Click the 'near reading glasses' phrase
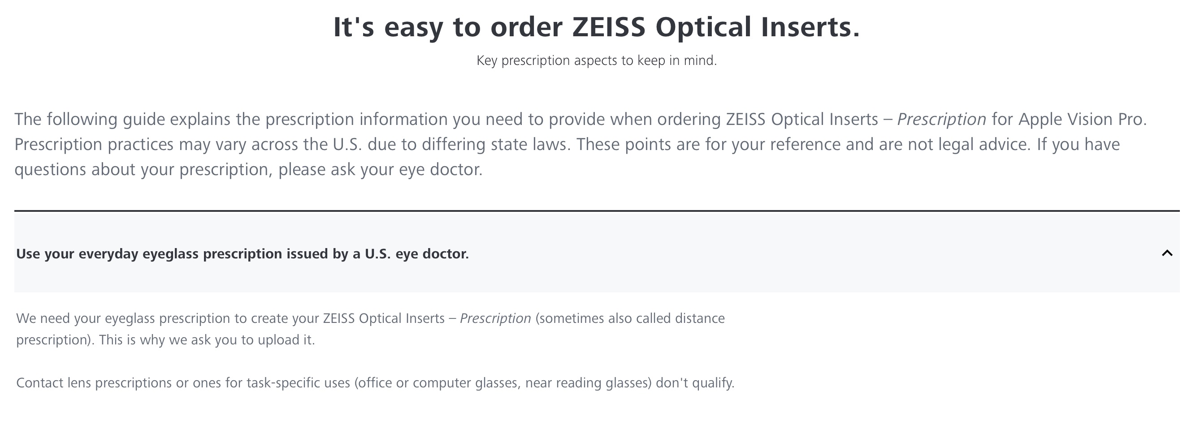The width and height of the screenshot is (1196, 438). [588, 383]
